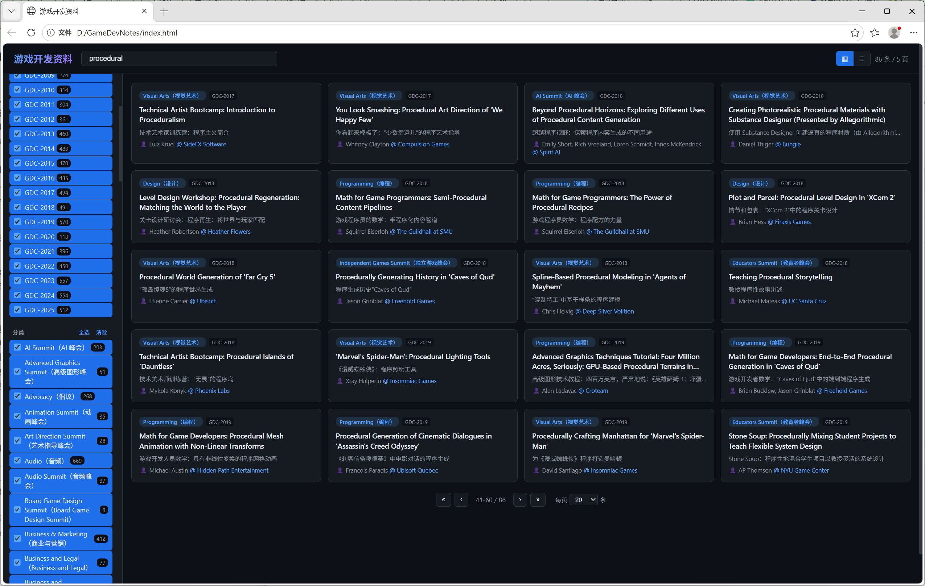Switch to list view icon
This screenshot has width=925, height=586.
(862, 59)
